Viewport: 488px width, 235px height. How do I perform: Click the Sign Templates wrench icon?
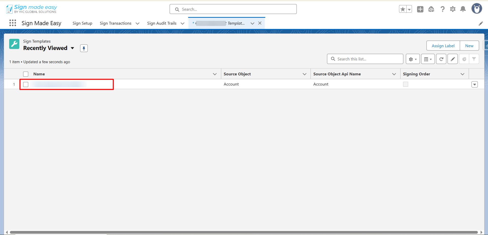[14, 44]
